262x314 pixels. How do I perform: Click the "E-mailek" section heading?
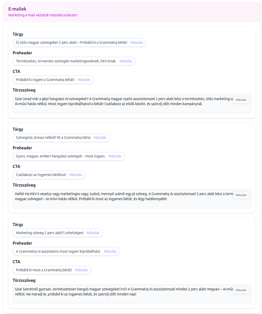click(17, 9)
